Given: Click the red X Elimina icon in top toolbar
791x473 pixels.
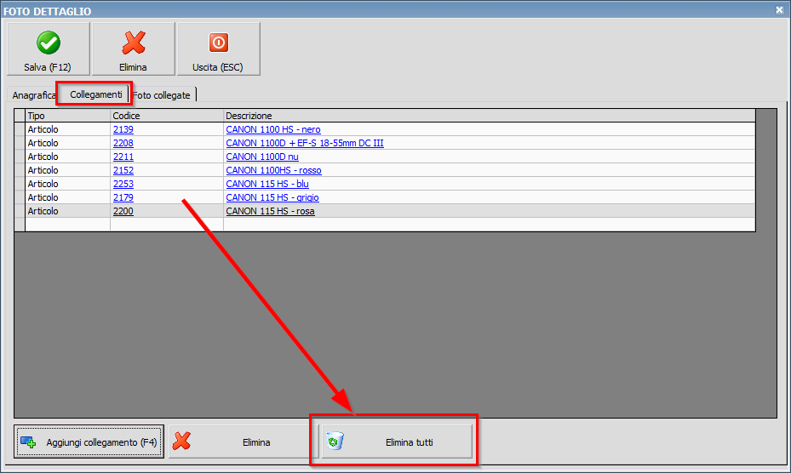Looking at the screenshot, I should point(134,43).
